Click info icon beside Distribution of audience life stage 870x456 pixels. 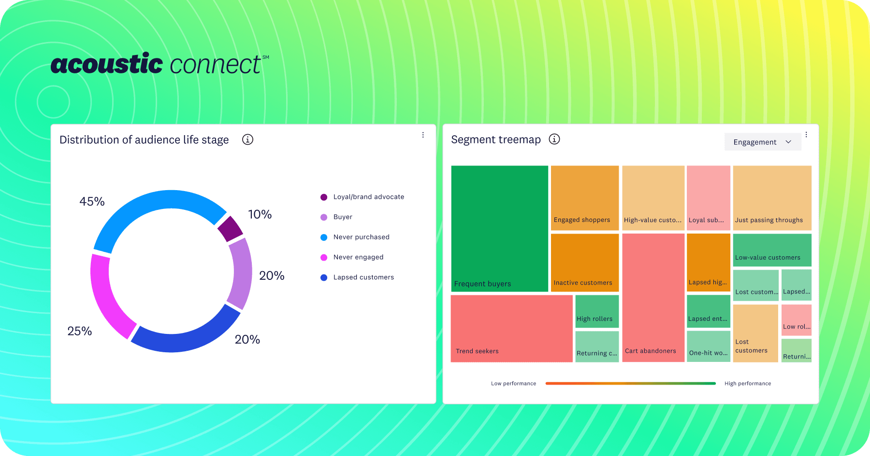pyautogui.click(x=247, y=139)
